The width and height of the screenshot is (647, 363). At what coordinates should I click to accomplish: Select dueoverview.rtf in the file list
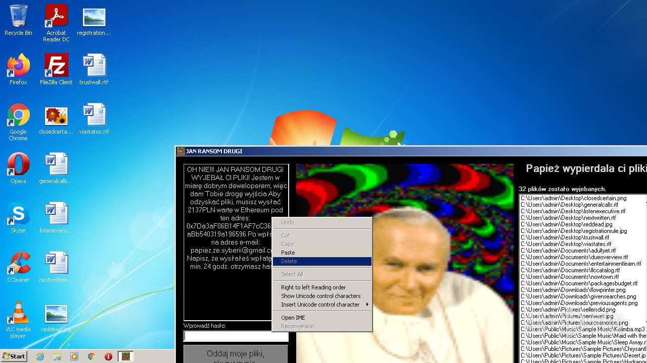click(574, 257)
